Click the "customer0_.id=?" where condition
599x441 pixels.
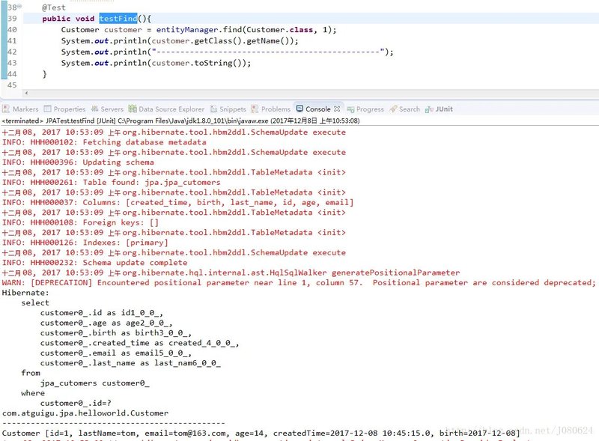tap(76, 403)
